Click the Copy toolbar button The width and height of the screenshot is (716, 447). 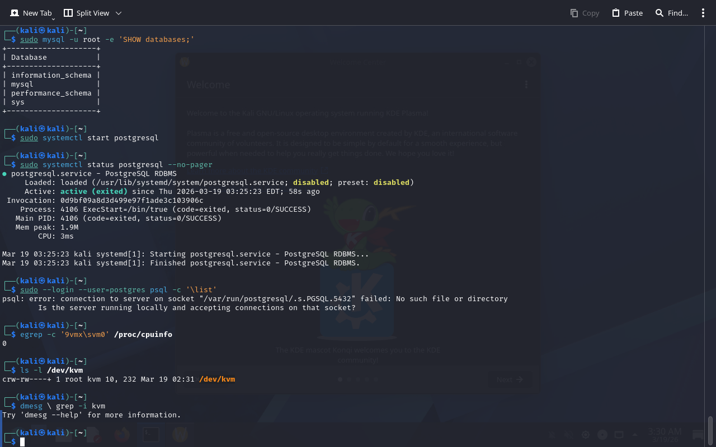585,13
